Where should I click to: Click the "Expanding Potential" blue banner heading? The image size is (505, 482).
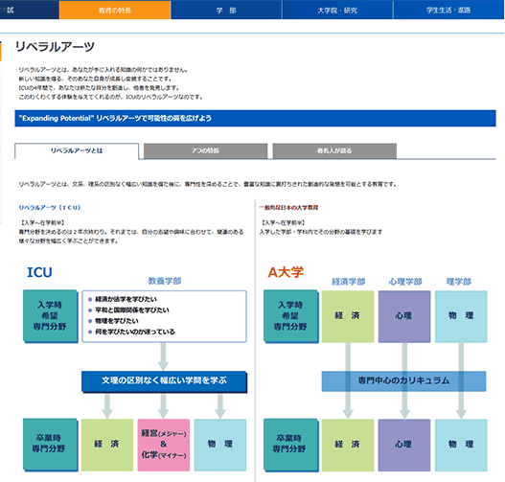point(255,118)
